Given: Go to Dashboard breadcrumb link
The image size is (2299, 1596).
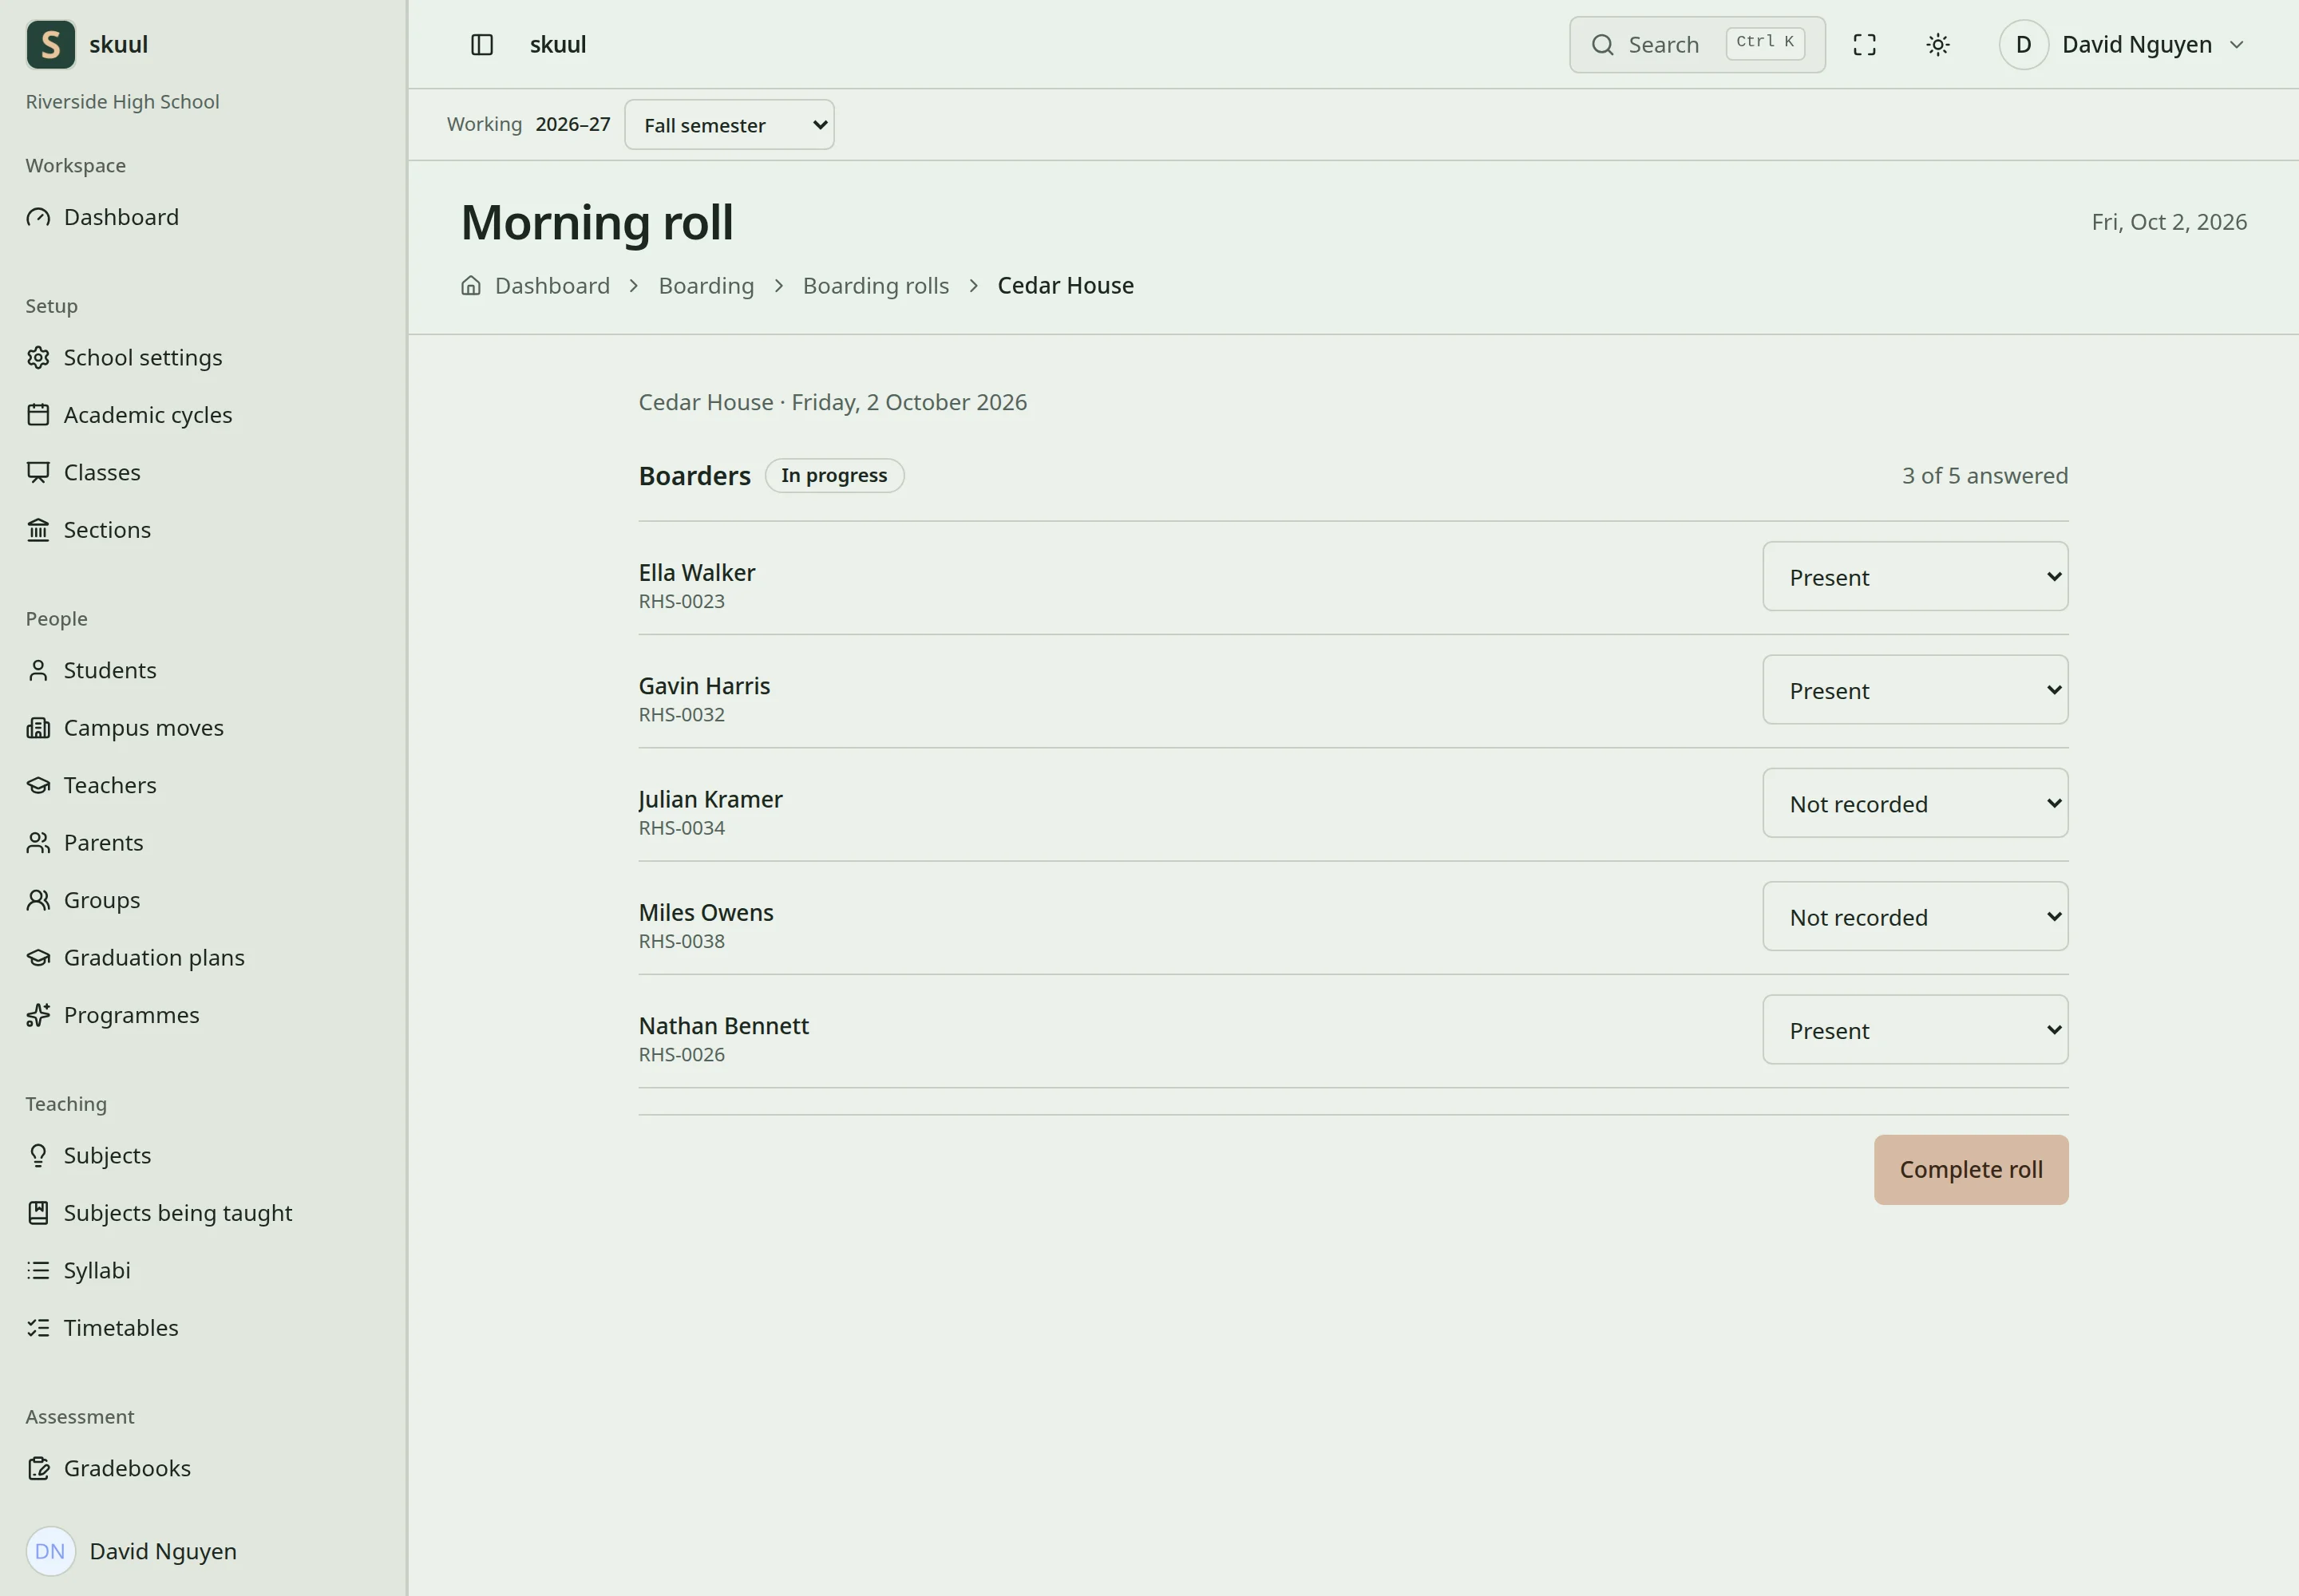Looking at the screenshot, I should click(x=552, y=285).
